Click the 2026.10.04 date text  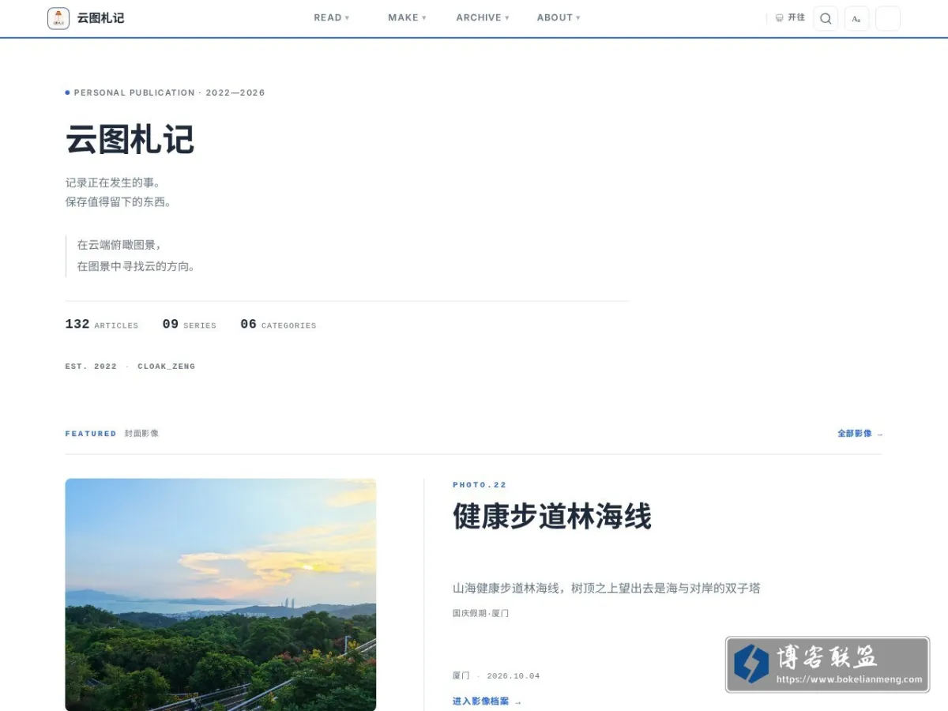tap(513, 676)
